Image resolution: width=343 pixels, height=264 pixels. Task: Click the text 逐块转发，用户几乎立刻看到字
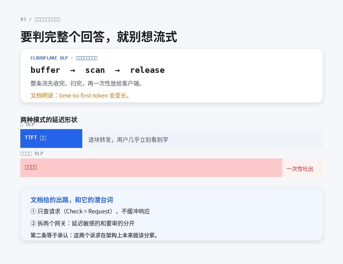click(128, 140)
